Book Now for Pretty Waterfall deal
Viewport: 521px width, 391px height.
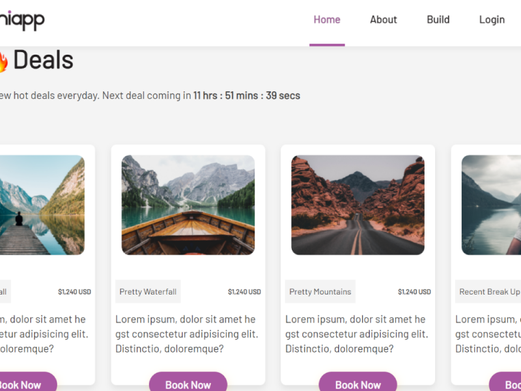(x=188, y=384)
